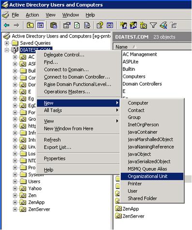Sort by clicking the Name column header
Image resolution: width=192 pixels, height=230 pixels.
[x=121, y=47]
